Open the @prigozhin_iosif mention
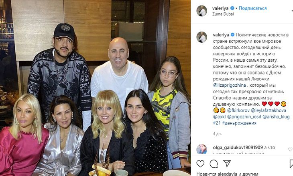293x176 pixels. click(x=244, y=117)
